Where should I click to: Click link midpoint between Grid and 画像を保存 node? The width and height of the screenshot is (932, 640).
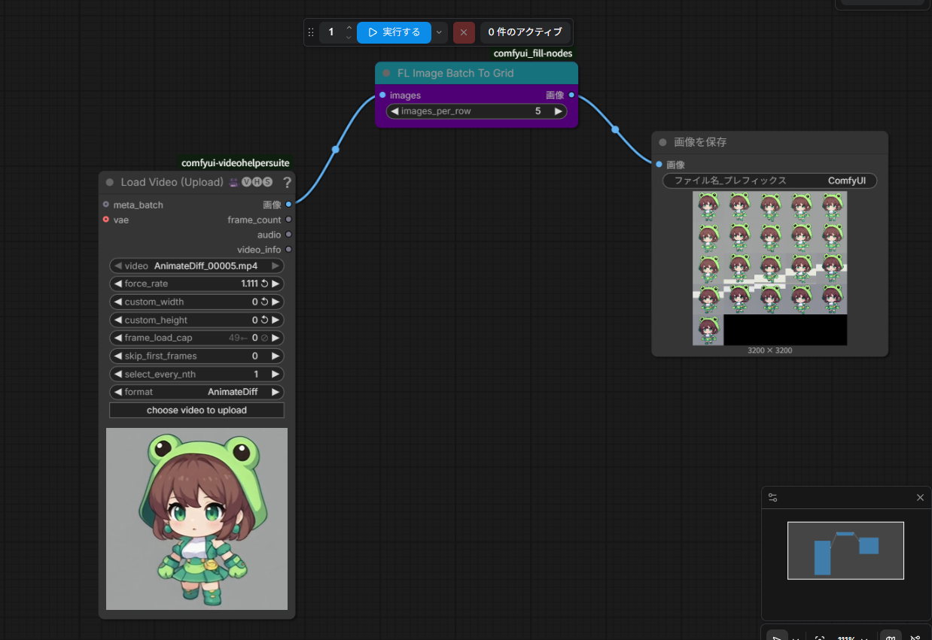[x=615, y=129]
